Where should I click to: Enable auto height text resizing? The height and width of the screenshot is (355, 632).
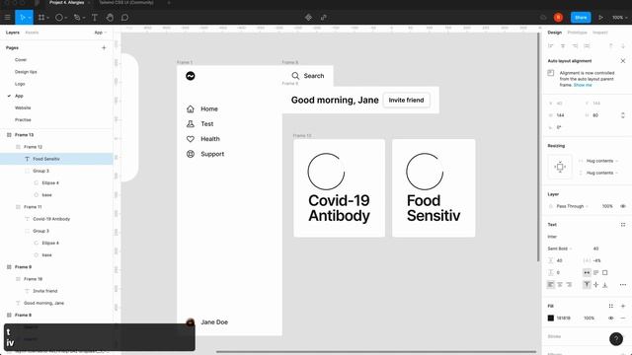coord(596,272)
